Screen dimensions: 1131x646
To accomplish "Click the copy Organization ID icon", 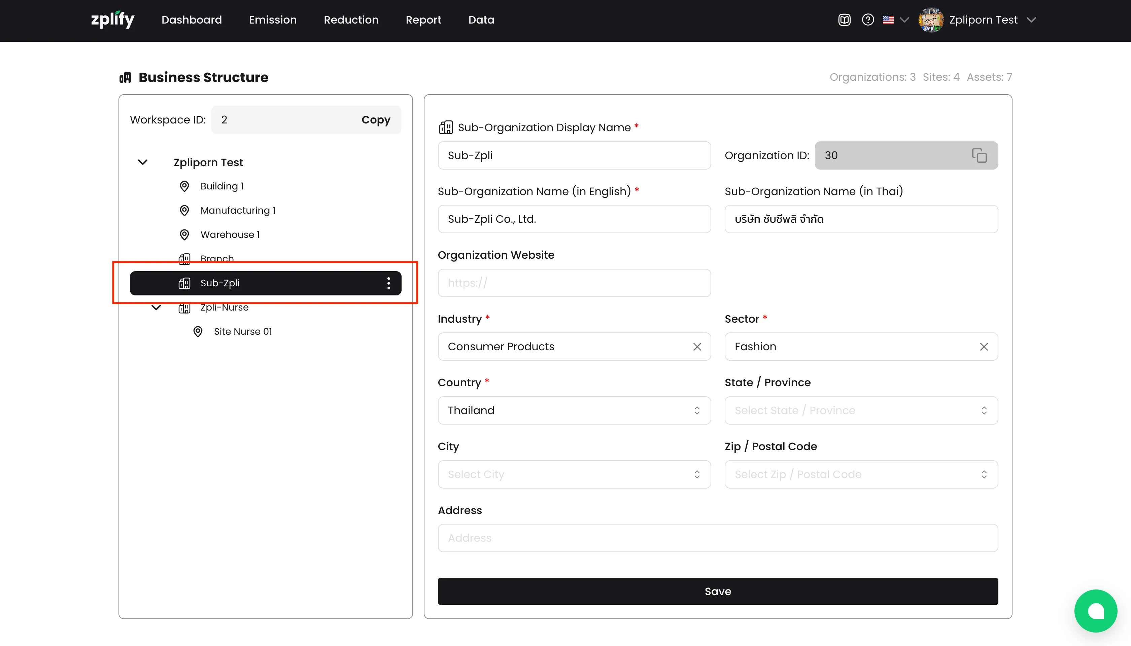I will (x=979, y=155).
